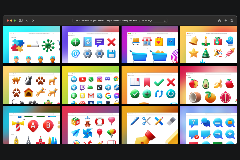Select the Spotify logo icon
The image size is (240, 160).
coord(74,96)
